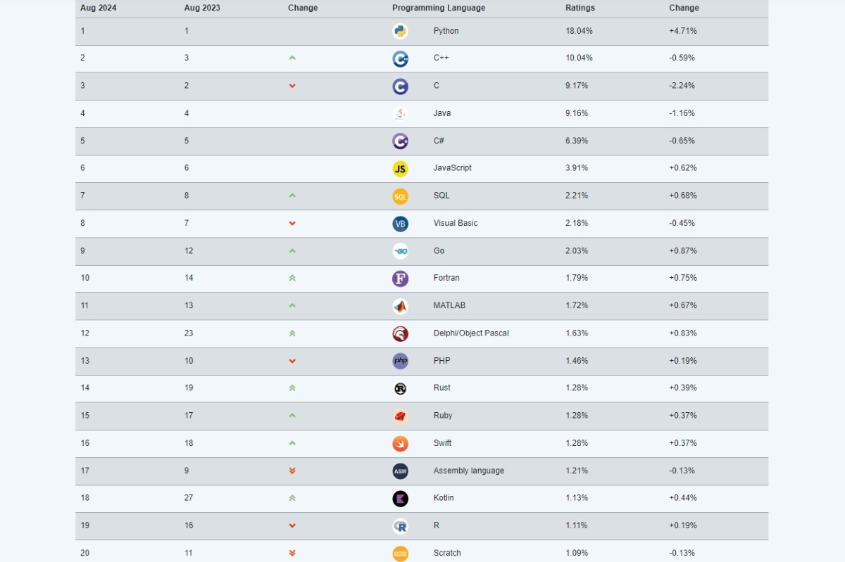Image resolution: width=845 pixels, height=562 pixels.
Task: Click the Rust gear icon
Action: [x=400, y=388]
